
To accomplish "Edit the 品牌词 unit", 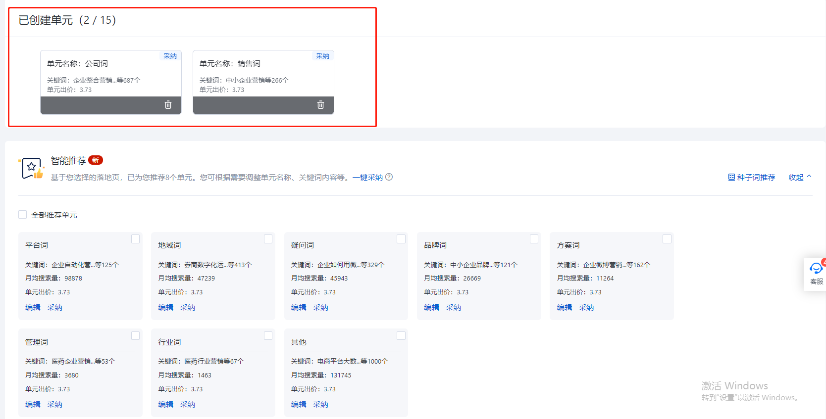I will pyautogui.click(x=431, y=308).
